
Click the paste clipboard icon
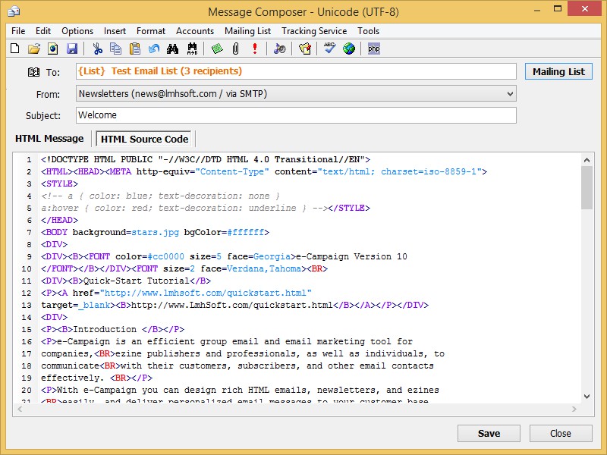[135, 49]
